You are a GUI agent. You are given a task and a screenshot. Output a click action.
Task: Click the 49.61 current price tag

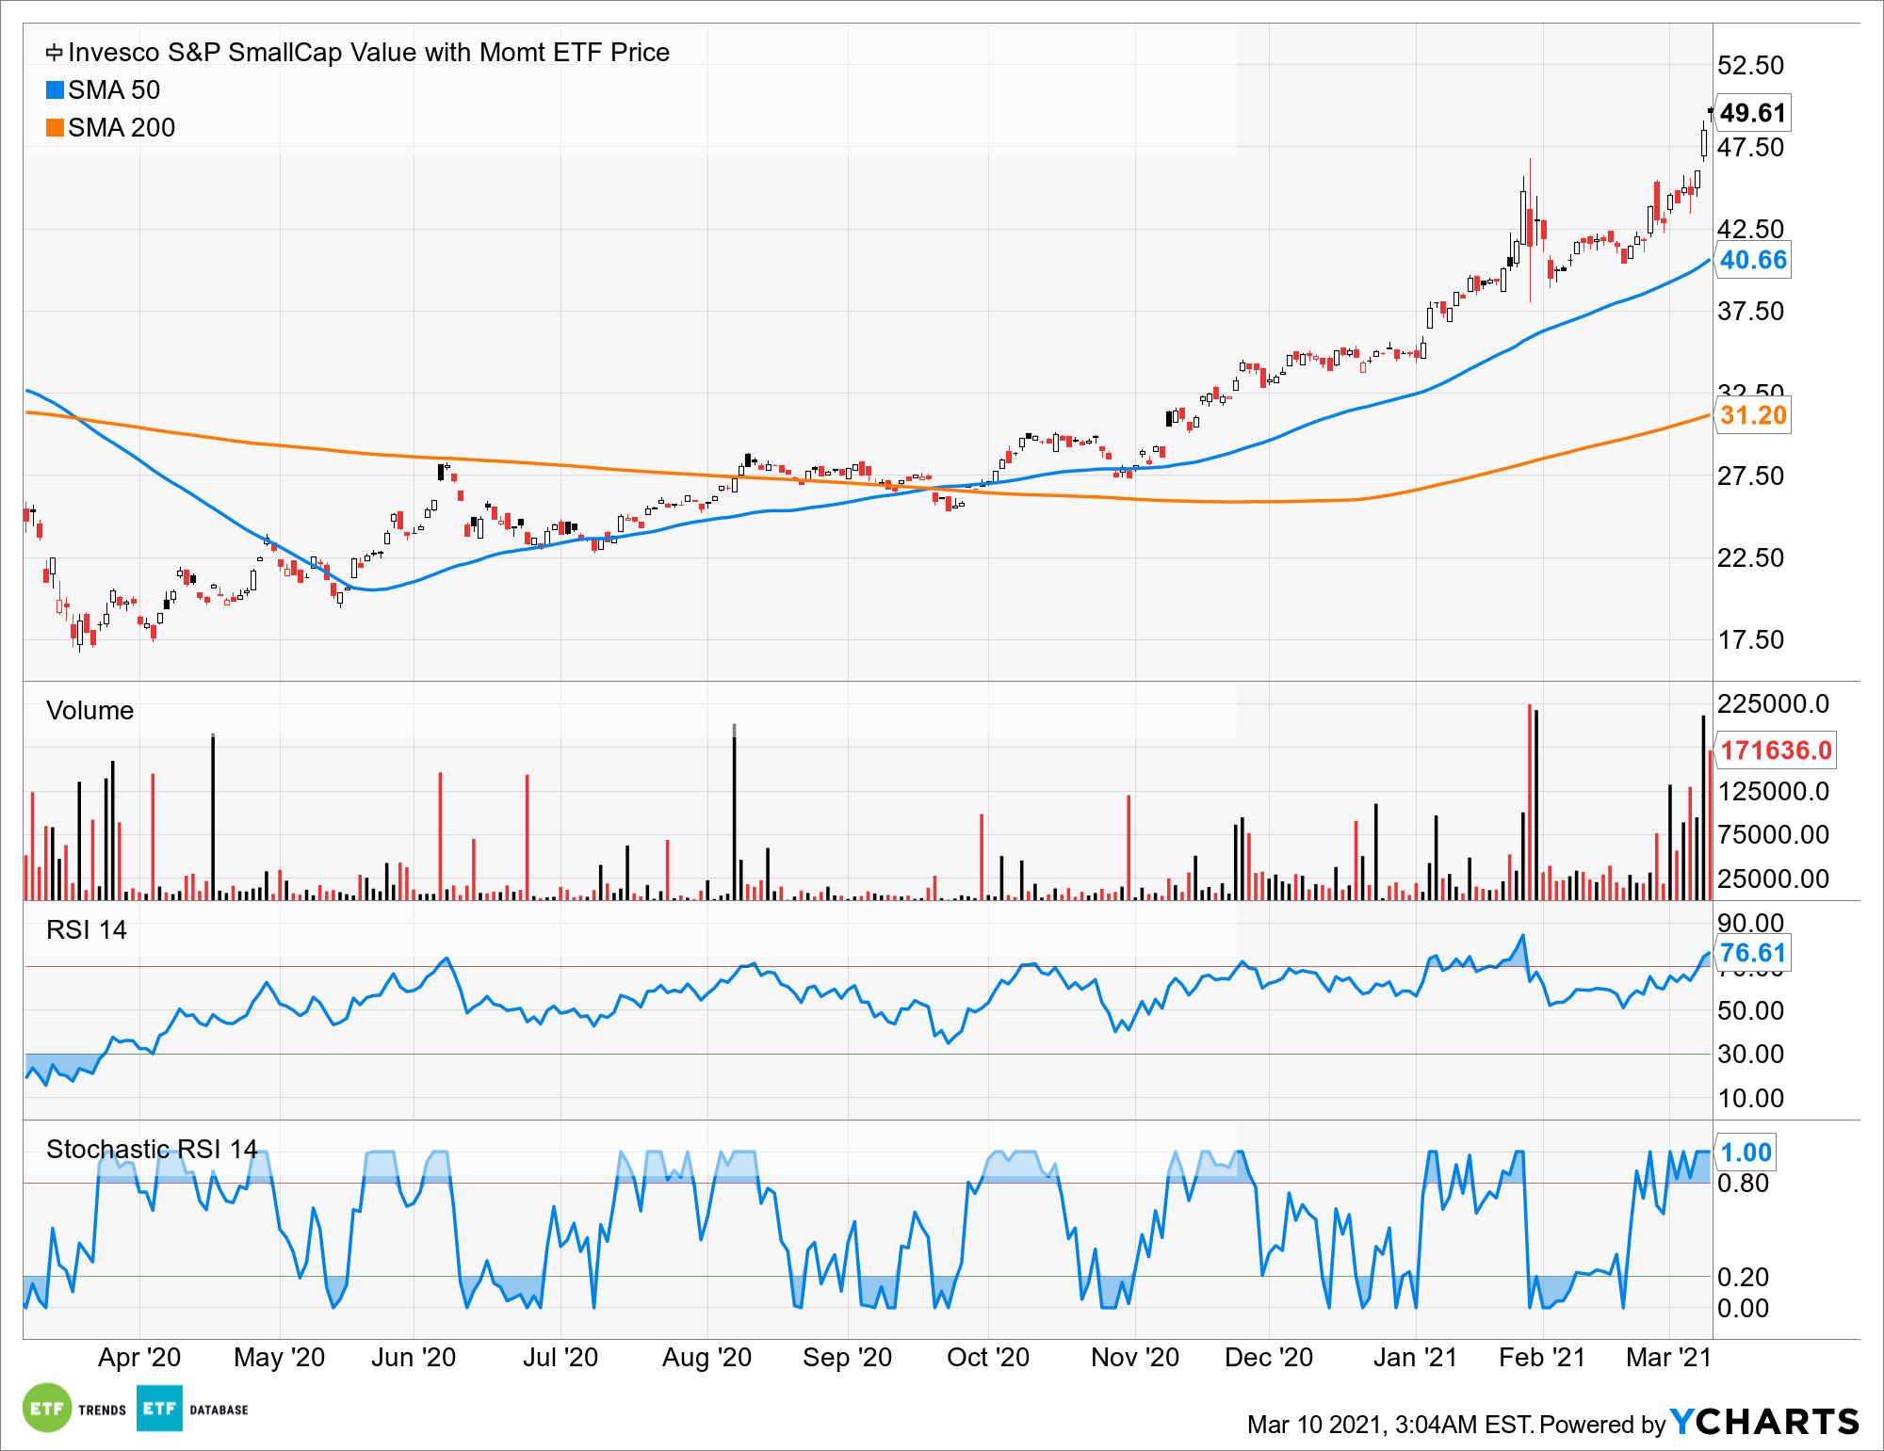[1752, 113]
